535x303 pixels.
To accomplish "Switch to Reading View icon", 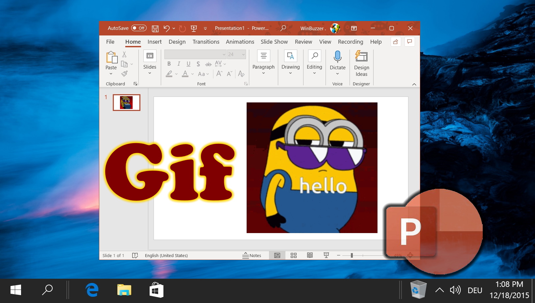I will point(310,255).
